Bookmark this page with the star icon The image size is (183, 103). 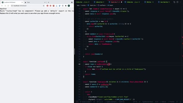(x=44, y=6)
